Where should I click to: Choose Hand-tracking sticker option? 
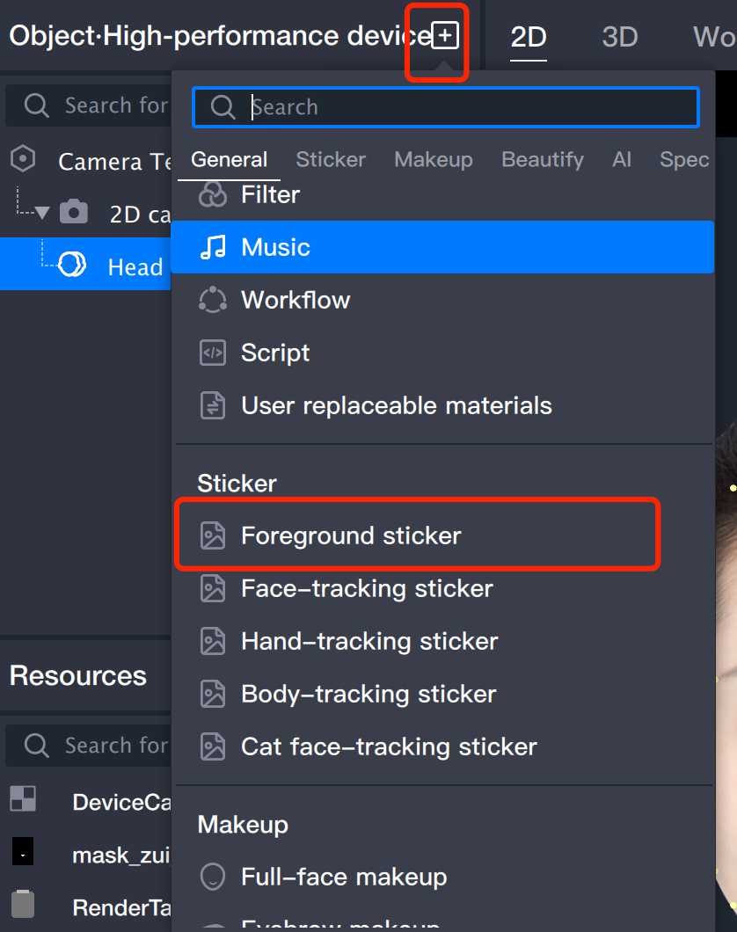coord(369,641)
